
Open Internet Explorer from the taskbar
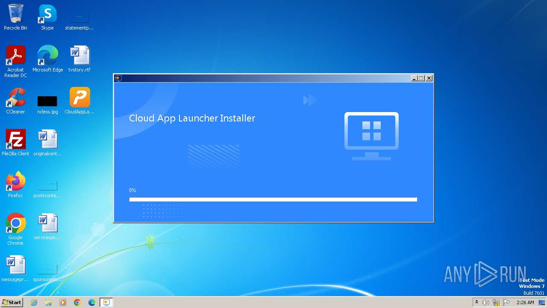(x=34, y=302)
